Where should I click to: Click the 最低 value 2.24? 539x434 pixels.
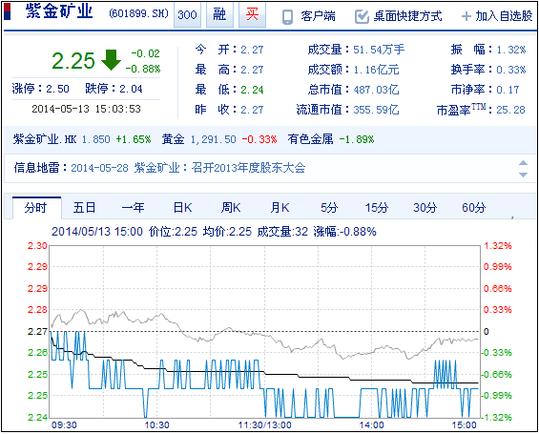coord(252,90)
